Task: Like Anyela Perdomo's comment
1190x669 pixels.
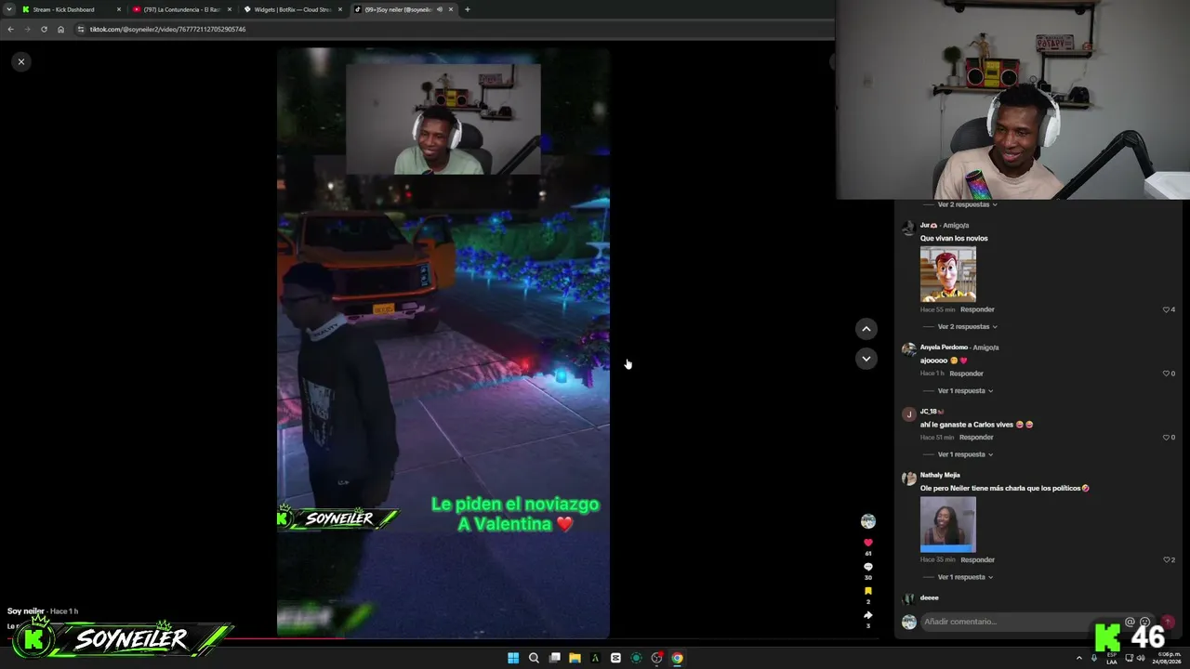Action: [x=1166, y=374]
